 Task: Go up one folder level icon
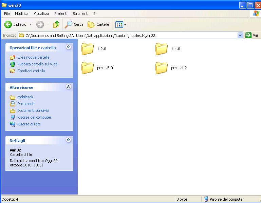click(x=56, y=24)
